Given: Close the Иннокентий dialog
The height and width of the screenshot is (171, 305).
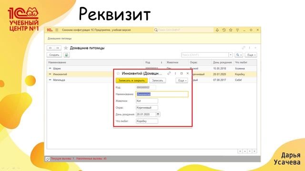Looking at the screenshot, I should tap(187, 73).
